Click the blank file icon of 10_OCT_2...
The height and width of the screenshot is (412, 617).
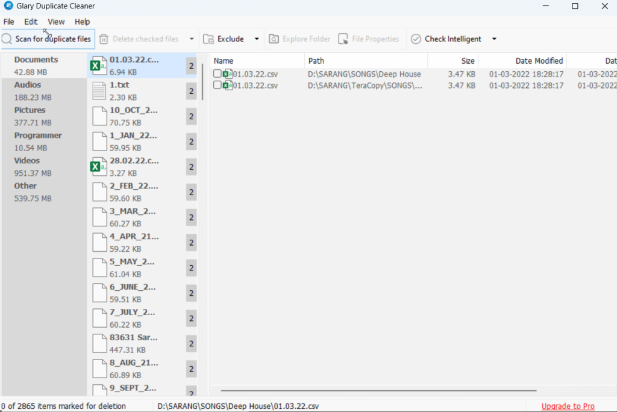tap(99, 116)
